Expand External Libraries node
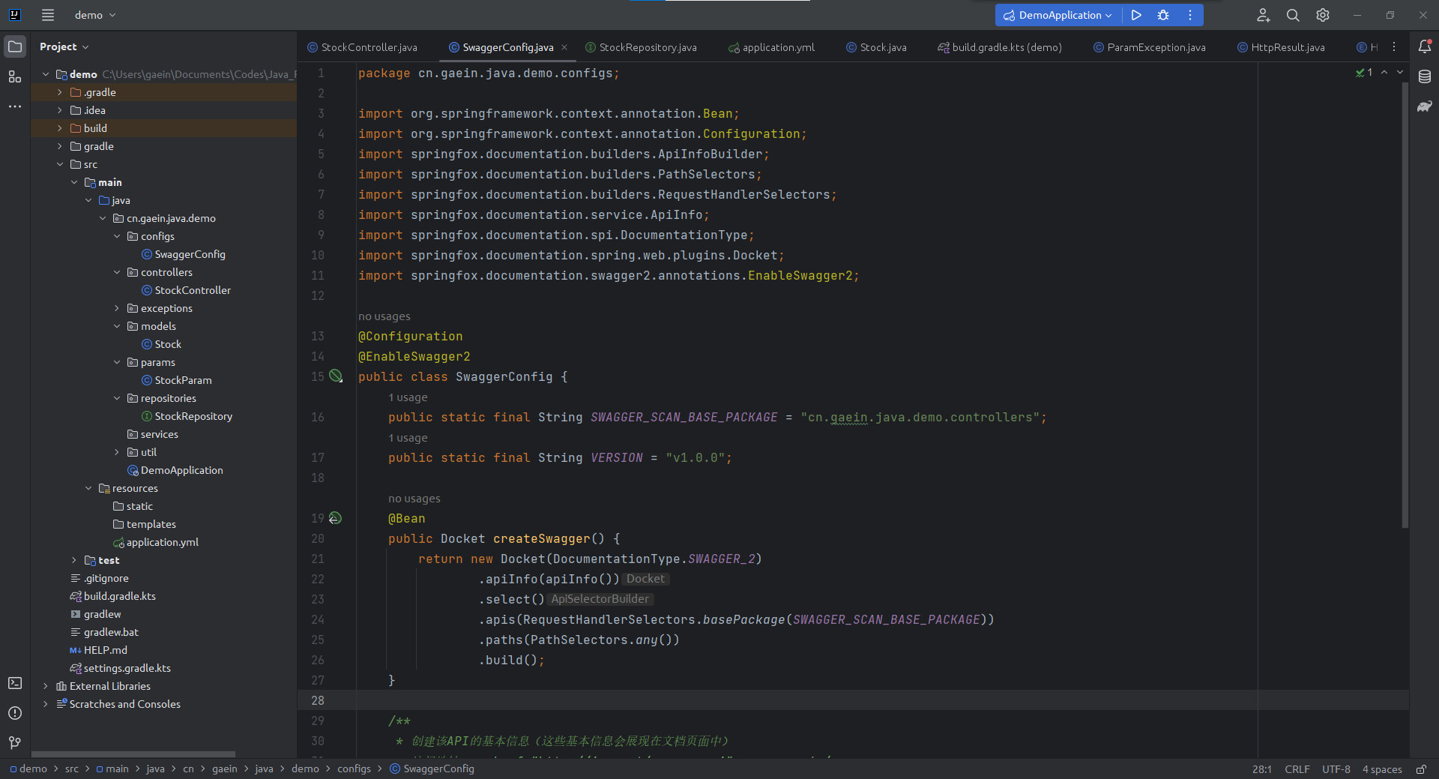This screenshot has height=779, width=1439. coord(46,686)
